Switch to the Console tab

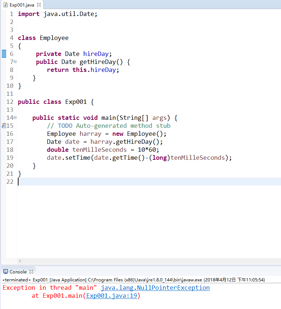18,272
